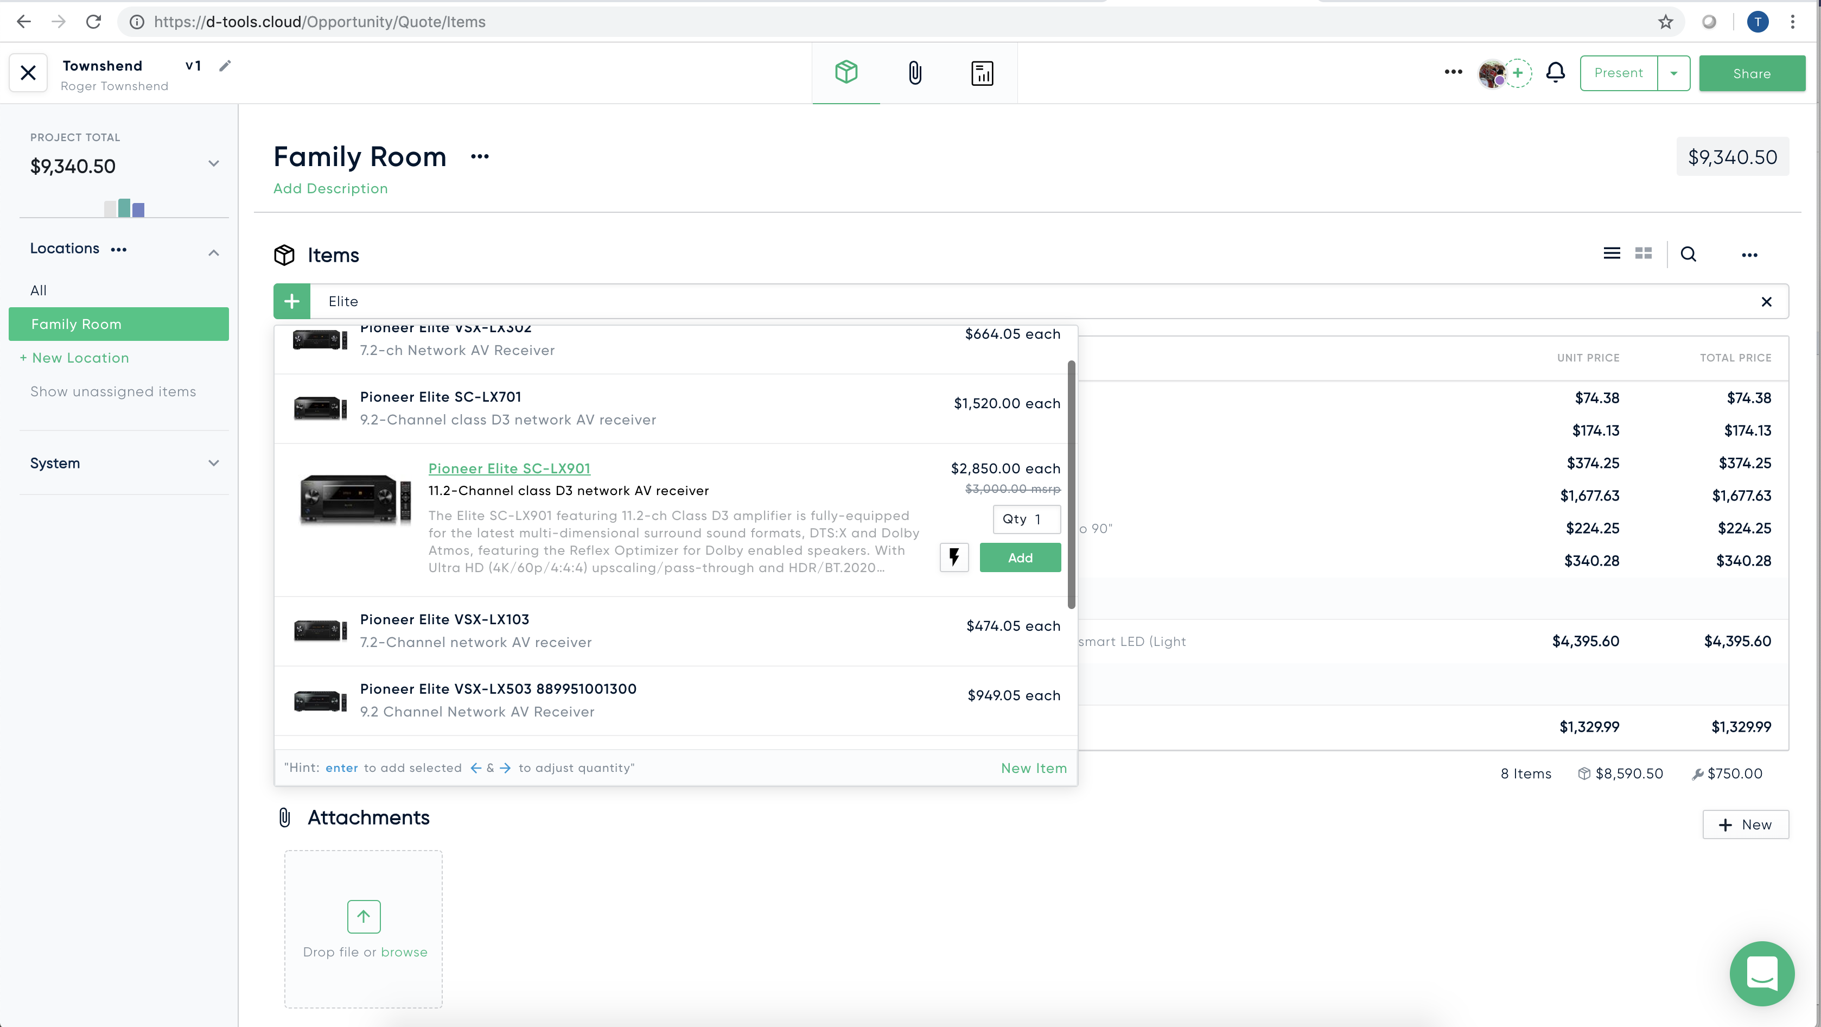Focus the Elite search field
This screenshot has height=1027, width=1821.
(x=1032, y=302)
